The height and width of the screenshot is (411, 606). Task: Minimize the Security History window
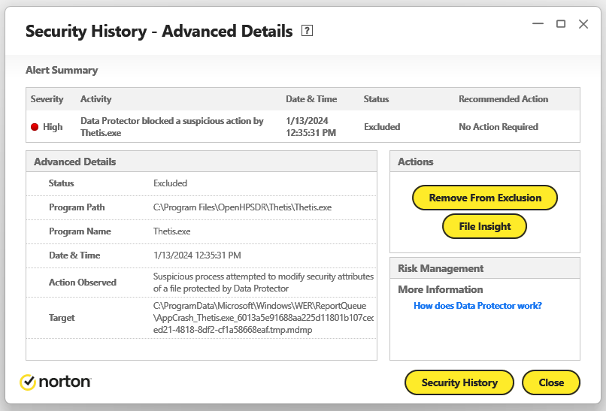click(538, 23)
